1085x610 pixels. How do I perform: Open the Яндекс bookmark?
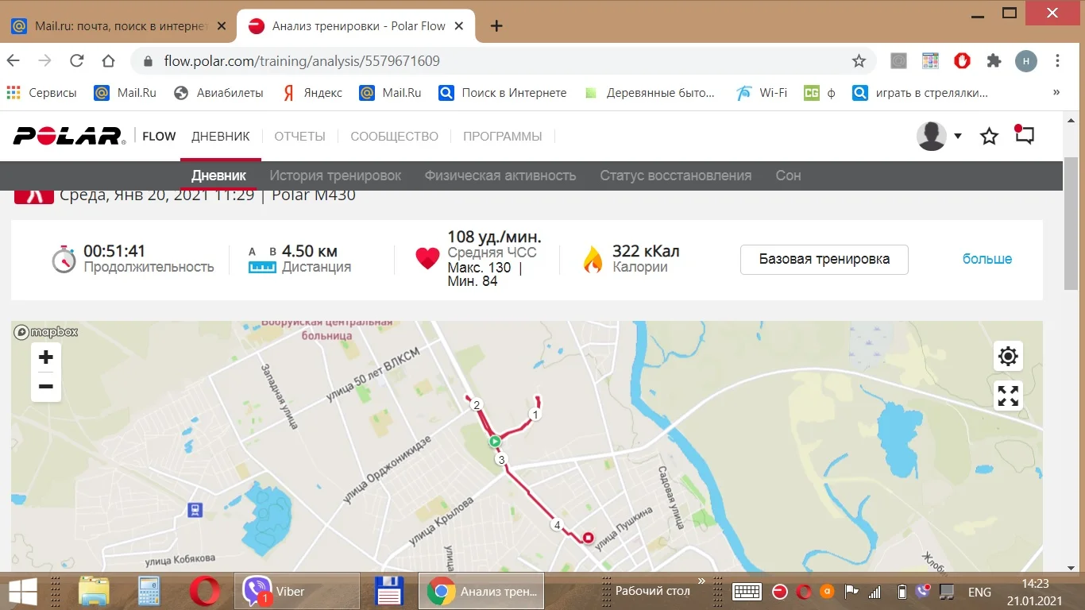[x=312, y=93]
